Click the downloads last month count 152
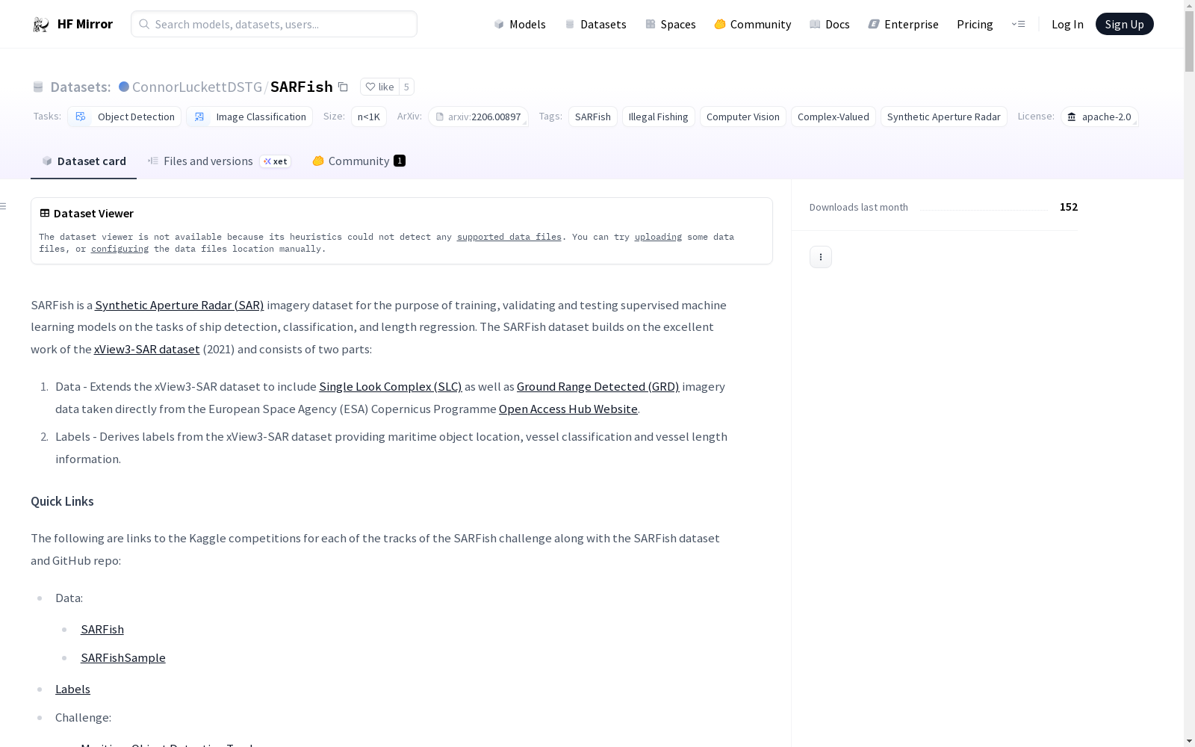The image size is (1195, 747). pyautogui.click(x=1069, y=207)
